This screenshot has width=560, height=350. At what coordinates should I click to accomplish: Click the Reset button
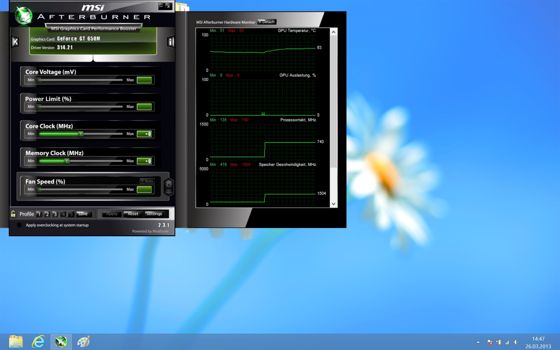point(133,214)
